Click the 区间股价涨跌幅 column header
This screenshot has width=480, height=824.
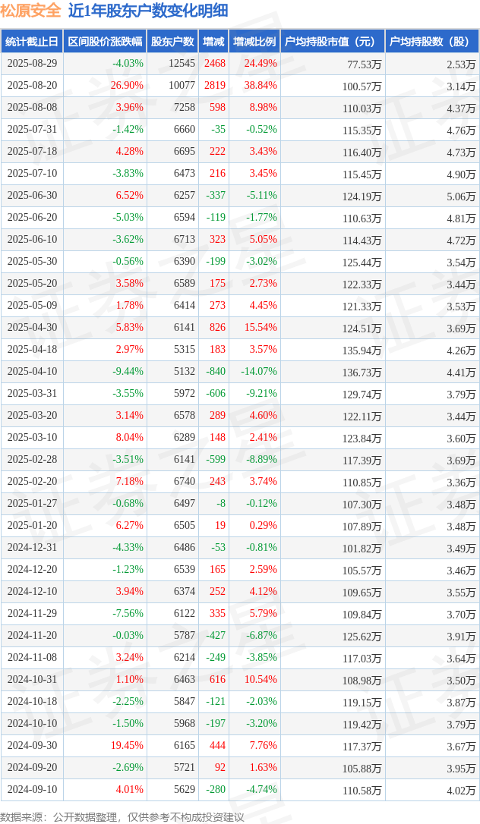(x=105, y=42)
